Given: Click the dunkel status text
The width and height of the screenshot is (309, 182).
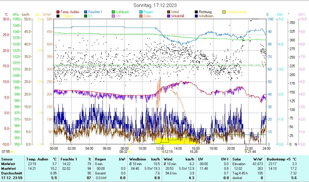Looking at the screenshot, I should point(237,178).
